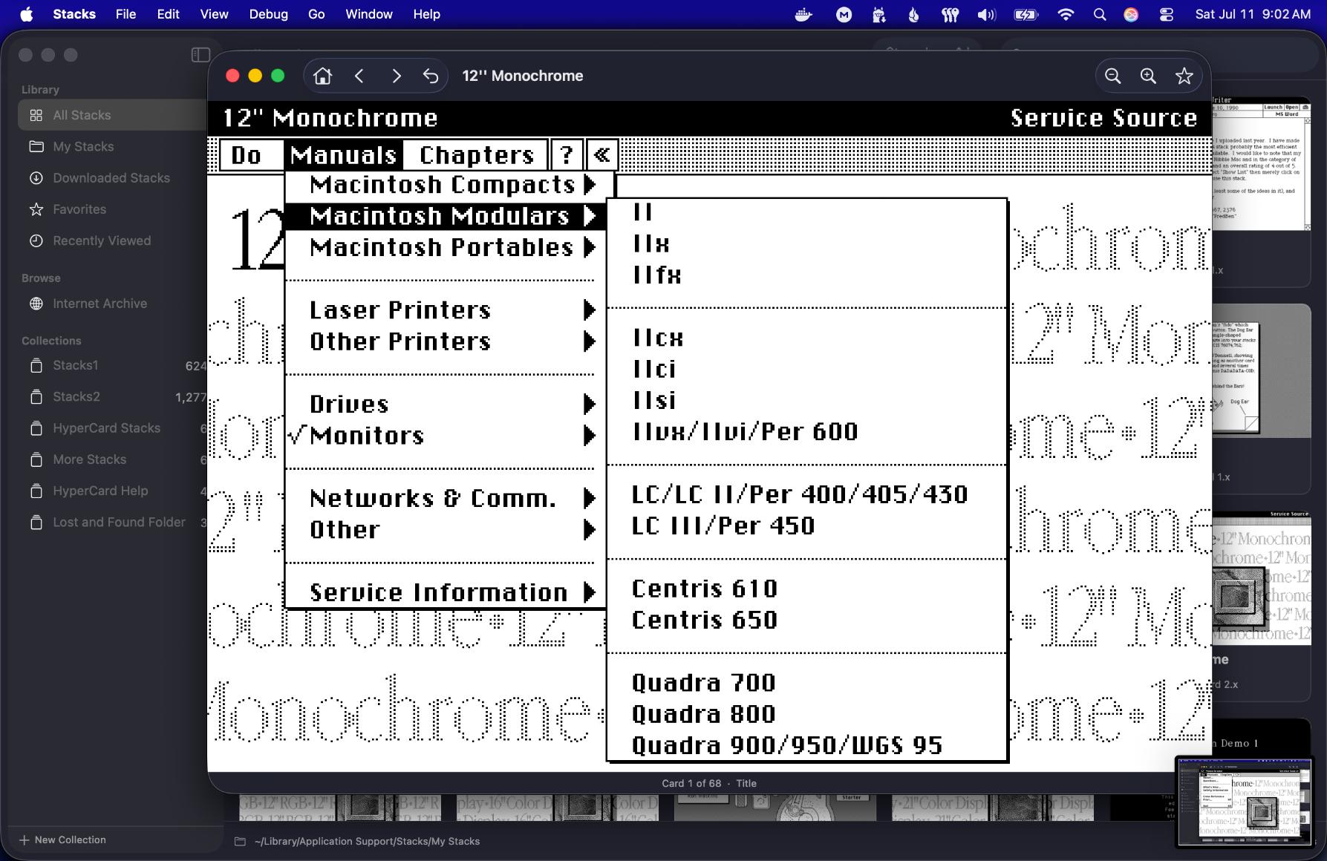Screen dimensions: 1327x861
Task: Choose Quadra 800 manual
Action: click(807, 714)
